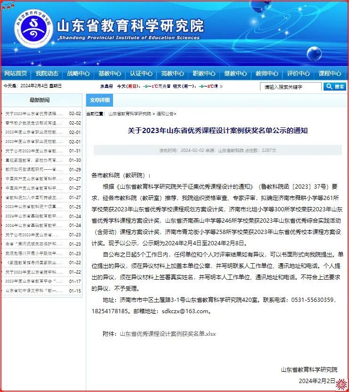Open news item 关于2023年山东省优秀课程 dated 02-02
The height and width of the screenshot is (392, 349).
33,114
